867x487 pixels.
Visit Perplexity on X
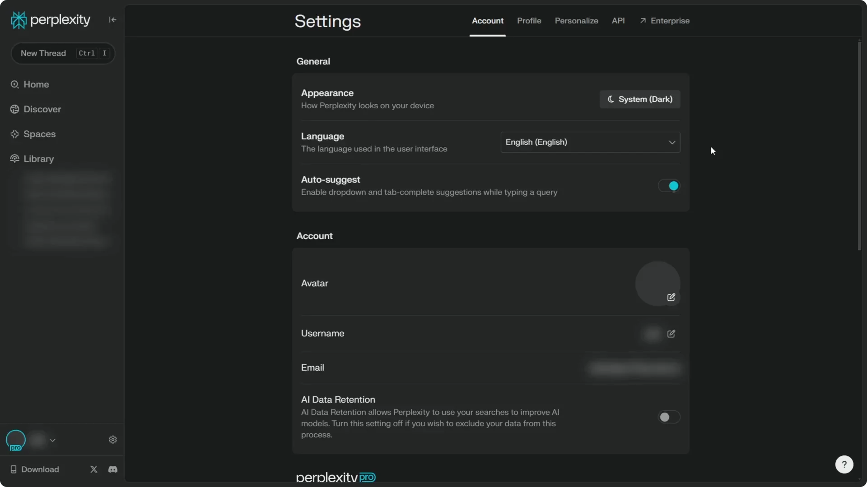[93, 469]
